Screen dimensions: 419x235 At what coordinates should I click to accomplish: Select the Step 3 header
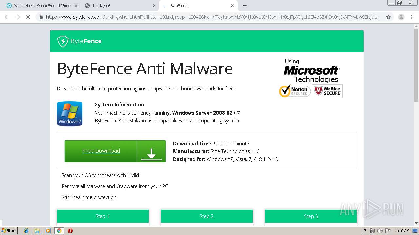tap(311, 216)
